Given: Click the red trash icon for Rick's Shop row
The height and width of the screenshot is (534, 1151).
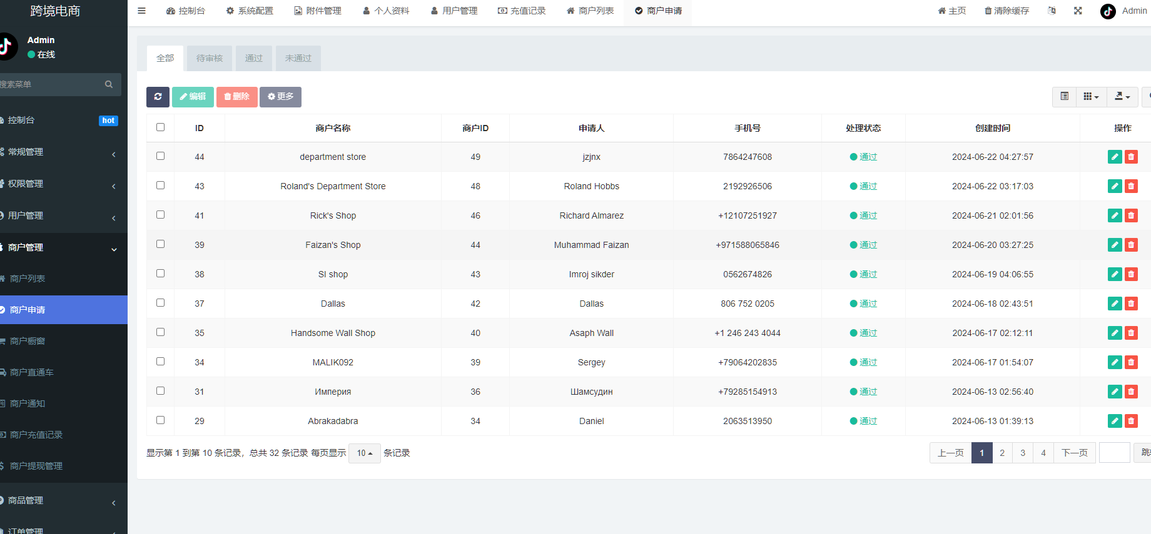Looking at the screenshot, I should (x=1131, y=215).
